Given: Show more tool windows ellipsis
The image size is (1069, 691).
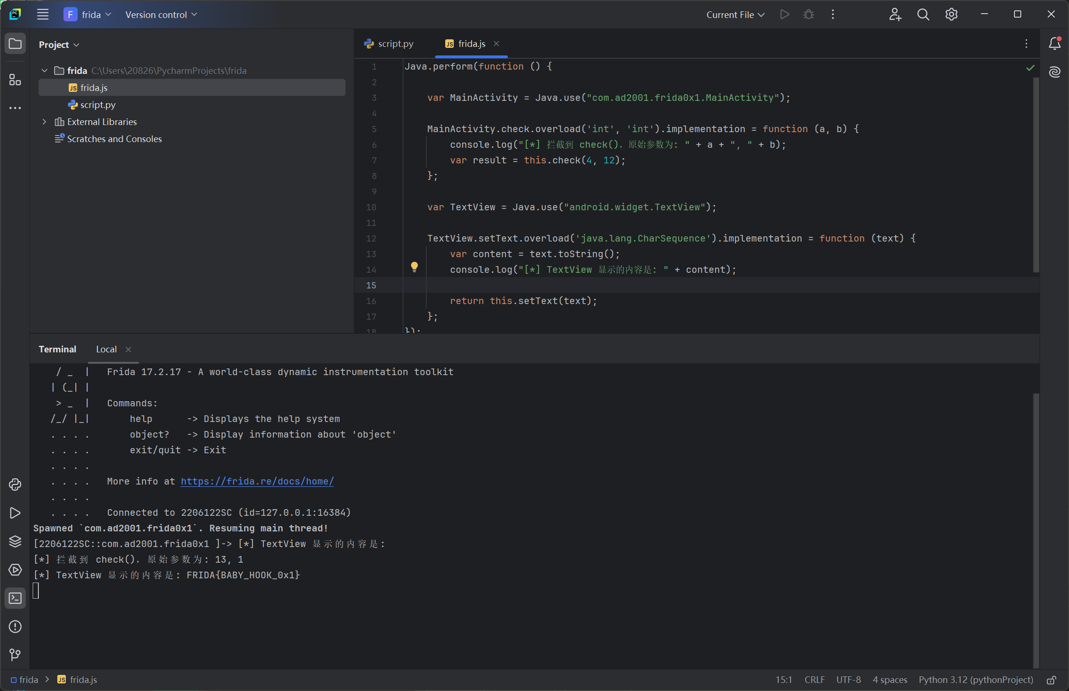Looking at the screenshot, I should coord(15,108).
